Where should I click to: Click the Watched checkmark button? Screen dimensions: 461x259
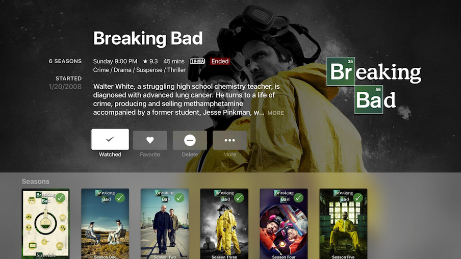(110, 139)
